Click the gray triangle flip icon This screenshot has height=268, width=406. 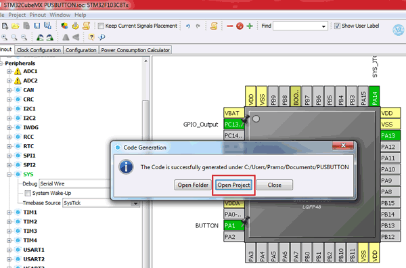coord(66,37)
